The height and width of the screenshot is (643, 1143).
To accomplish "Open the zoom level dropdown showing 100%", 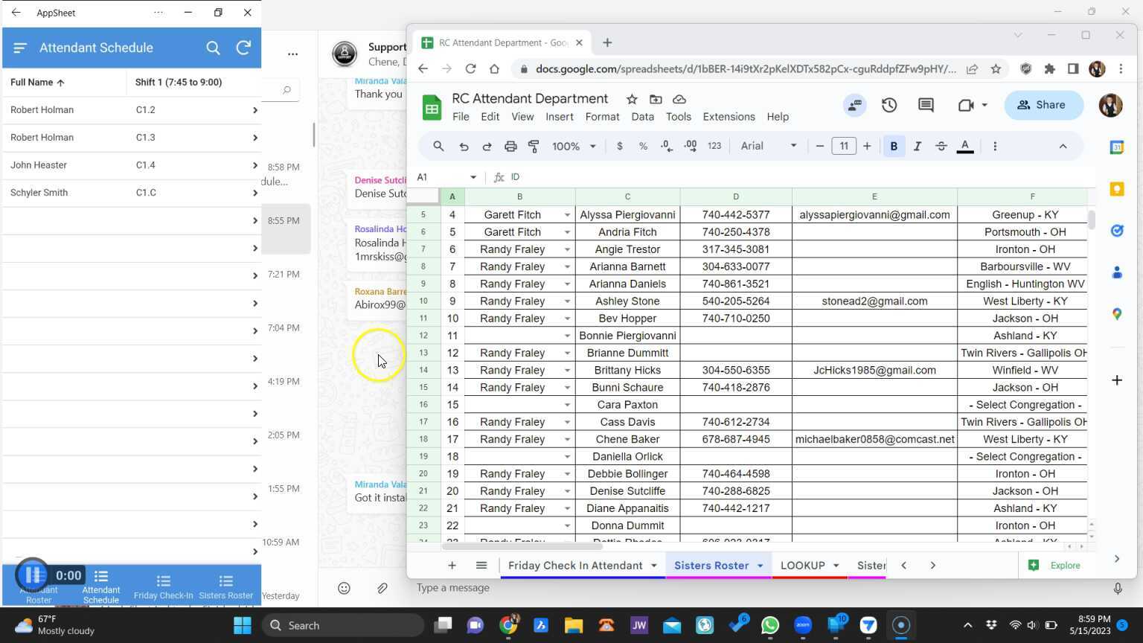I will [573, 146].
